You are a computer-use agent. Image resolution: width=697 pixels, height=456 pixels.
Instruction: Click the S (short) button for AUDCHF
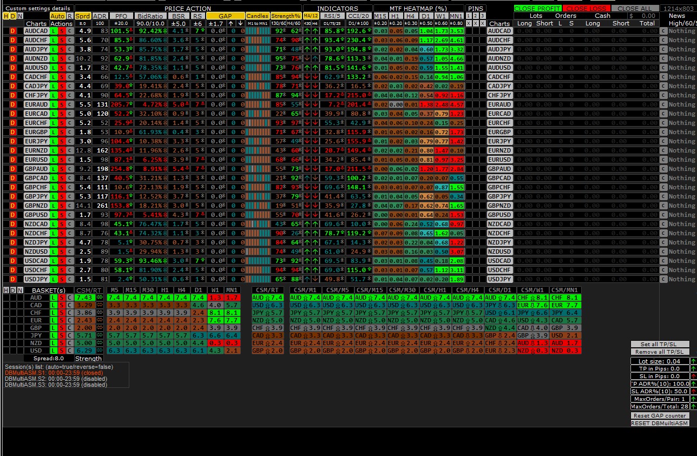(62, 40)
